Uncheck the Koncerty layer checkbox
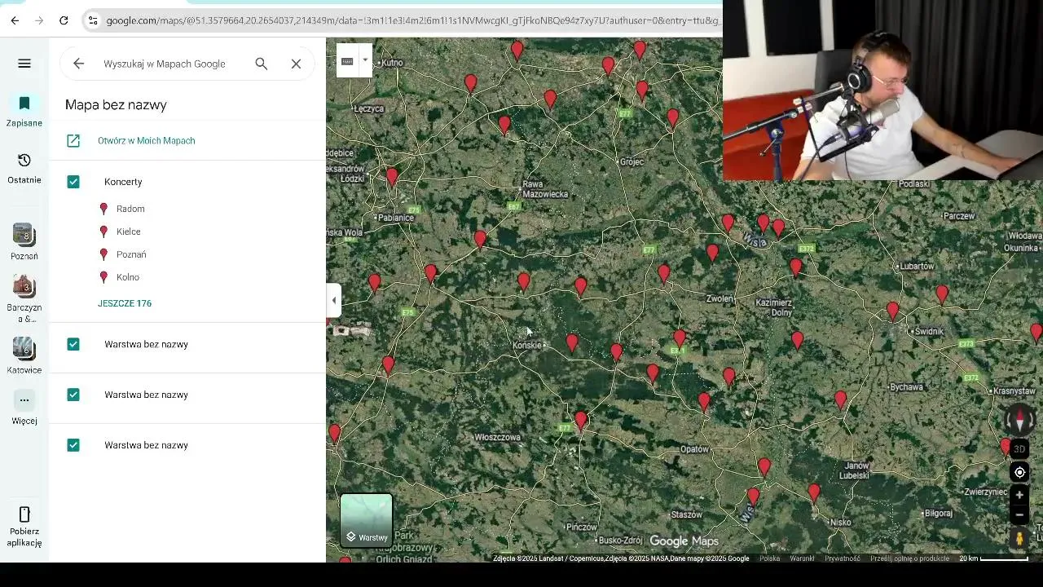Viewport: 1043px width, 587px height. point(73,182)
